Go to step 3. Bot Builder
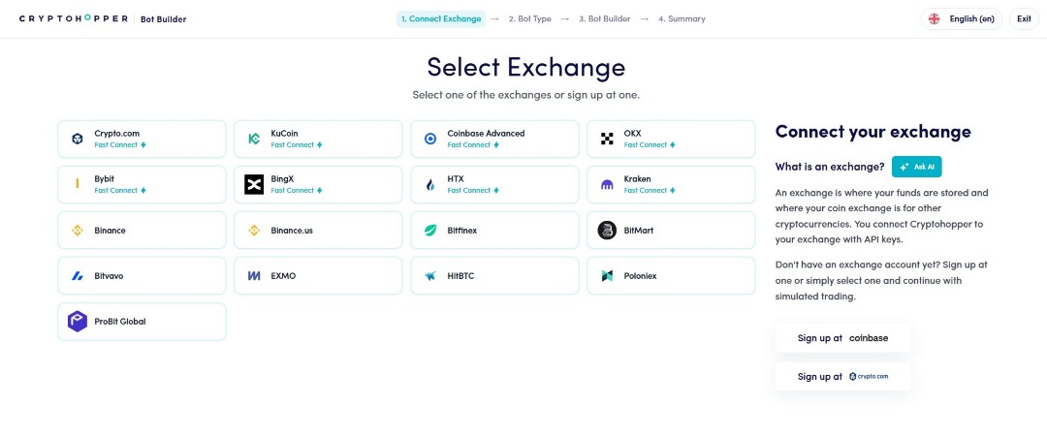Viewport: 1047px width, 437px height. click(604, 18)
